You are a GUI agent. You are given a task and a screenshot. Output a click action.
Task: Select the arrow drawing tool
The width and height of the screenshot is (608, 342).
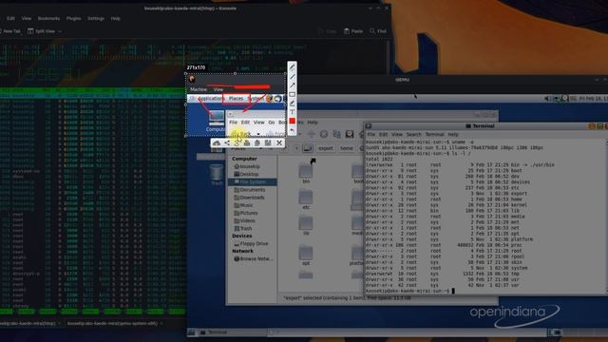(293, 85)
